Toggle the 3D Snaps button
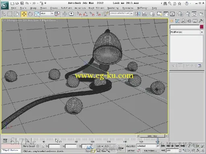 click(x=79, y=14)
